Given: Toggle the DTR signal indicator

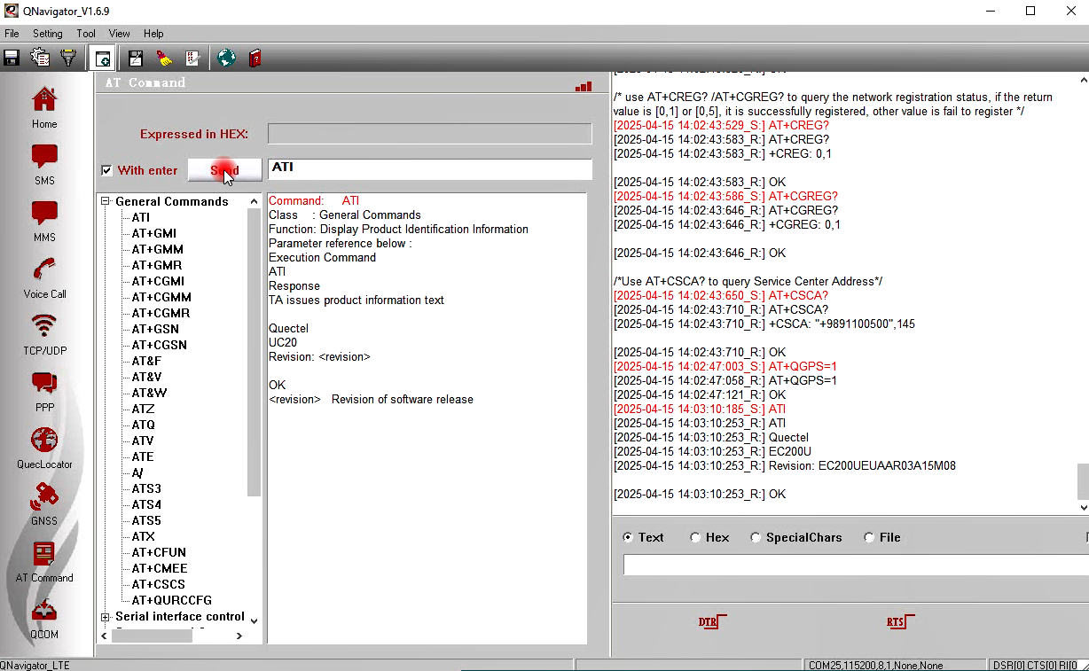Looking at the screenshot, I should point(712,621).
